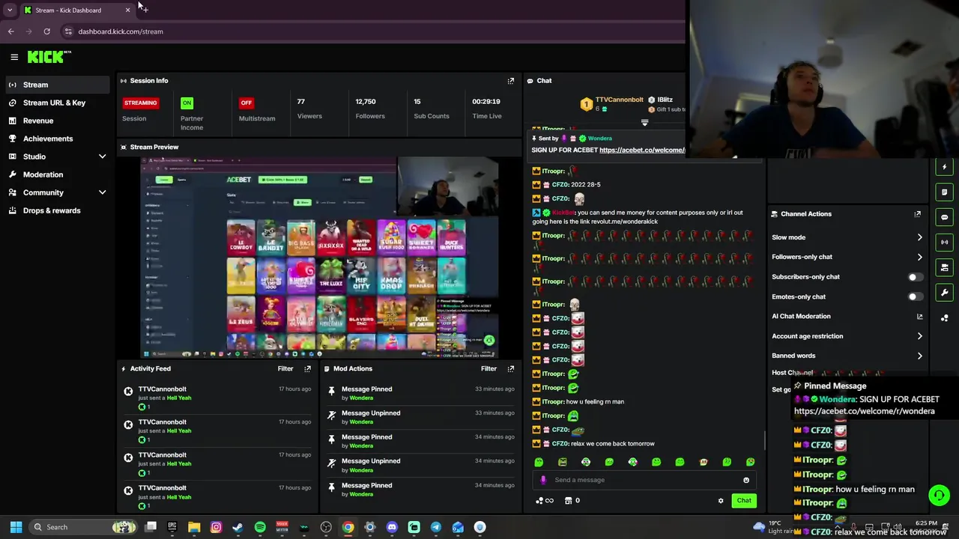Click the three-dots side panel icon
The height and width of the screenshot is (539, 959).
945,318
